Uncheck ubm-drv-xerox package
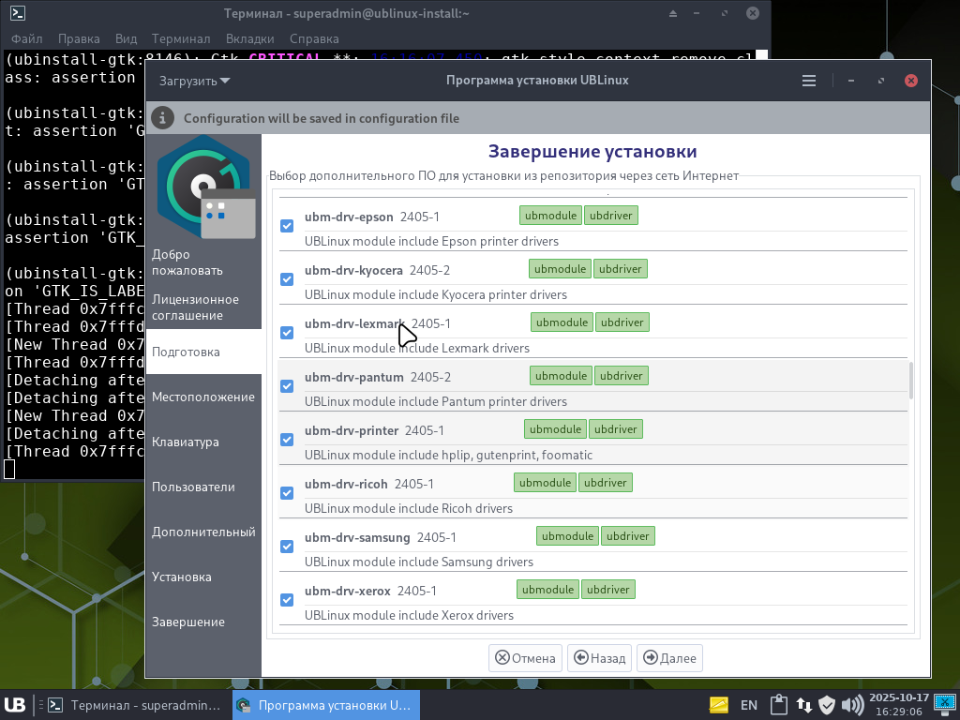960x720 pixels. click(287, 600)
